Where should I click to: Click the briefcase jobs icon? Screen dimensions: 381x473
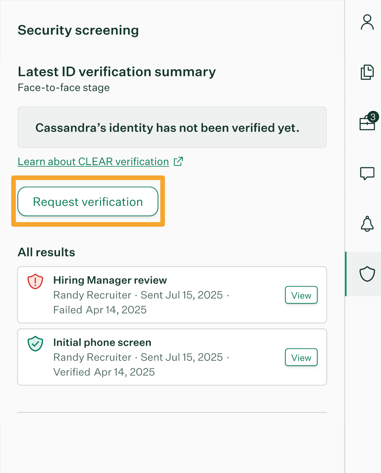[x=366, y=124]
